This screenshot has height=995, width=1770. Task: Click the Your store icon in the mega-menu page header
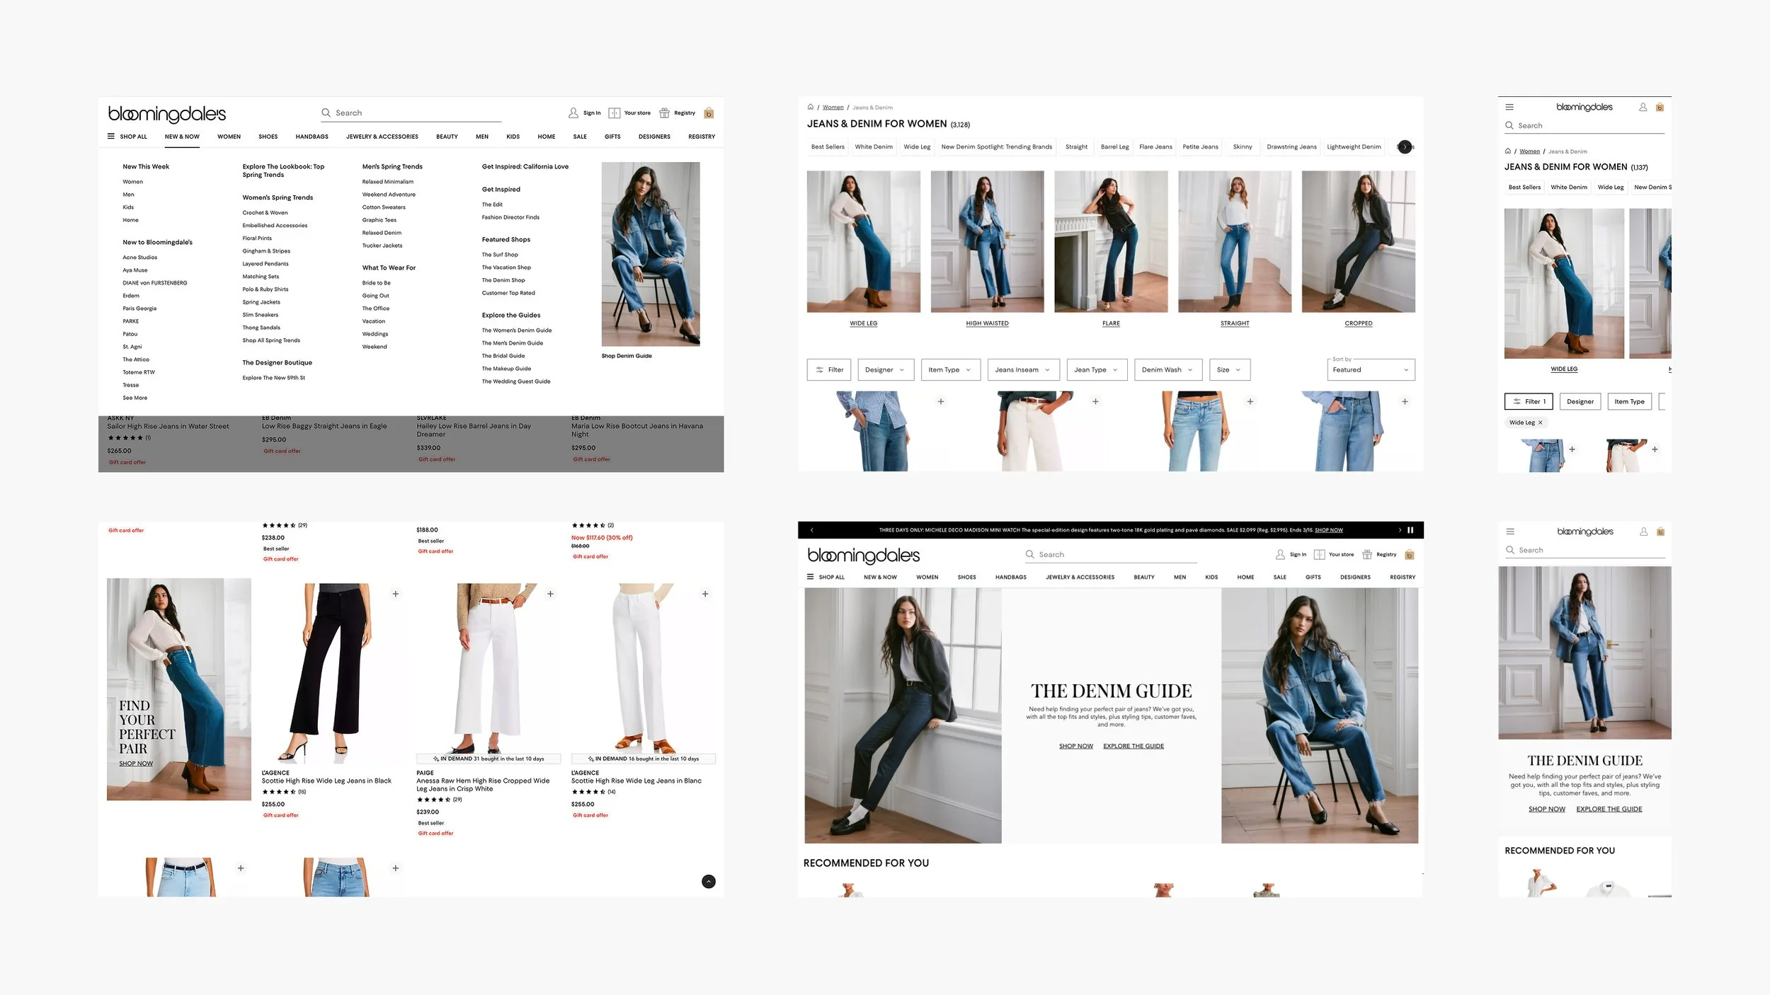[x=615, y=113]
